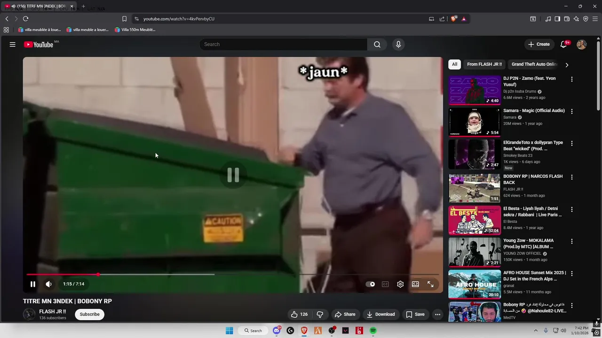Reload the page
602x338 pixels.
pos(25,19)
